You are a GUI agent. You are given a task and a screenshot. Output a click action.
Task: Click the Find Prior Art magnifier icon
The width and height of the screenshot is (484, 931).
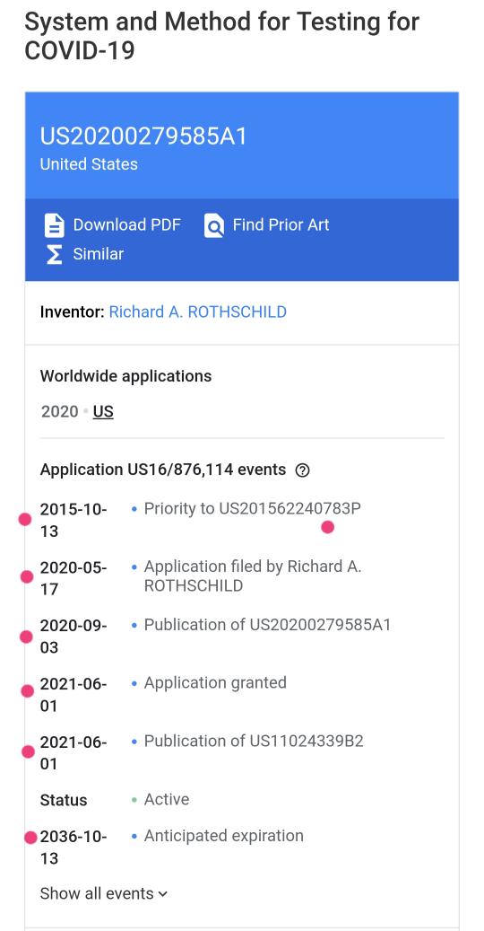pyautogui.click(x=214, y=225)
